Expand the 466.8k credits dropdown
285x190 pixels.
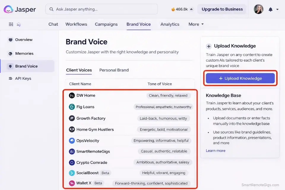tap(182, 9)
